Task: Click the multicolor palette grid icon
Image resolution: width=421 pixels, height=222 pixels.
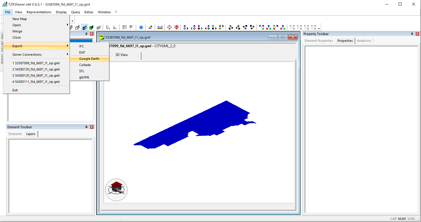Action: coord(151,27)
